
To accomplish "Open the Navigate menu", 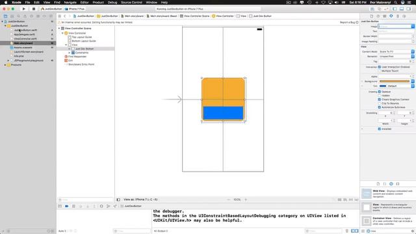I will click(70, 3).
